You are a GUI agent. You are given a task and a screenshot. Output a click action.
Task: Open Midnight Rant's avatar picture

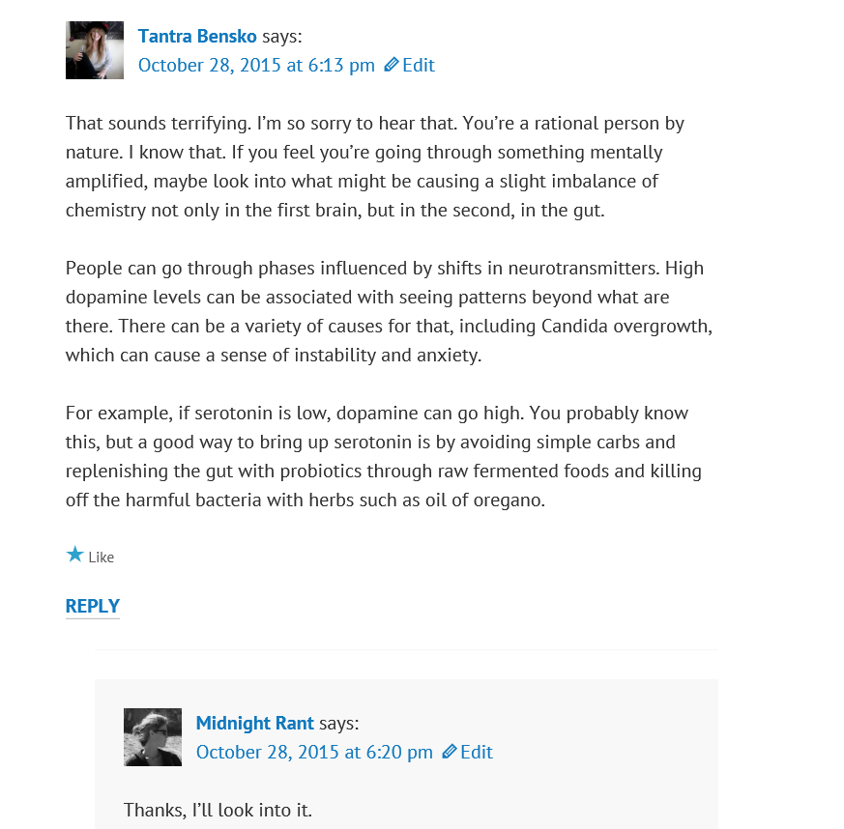[x=153, y=737]
